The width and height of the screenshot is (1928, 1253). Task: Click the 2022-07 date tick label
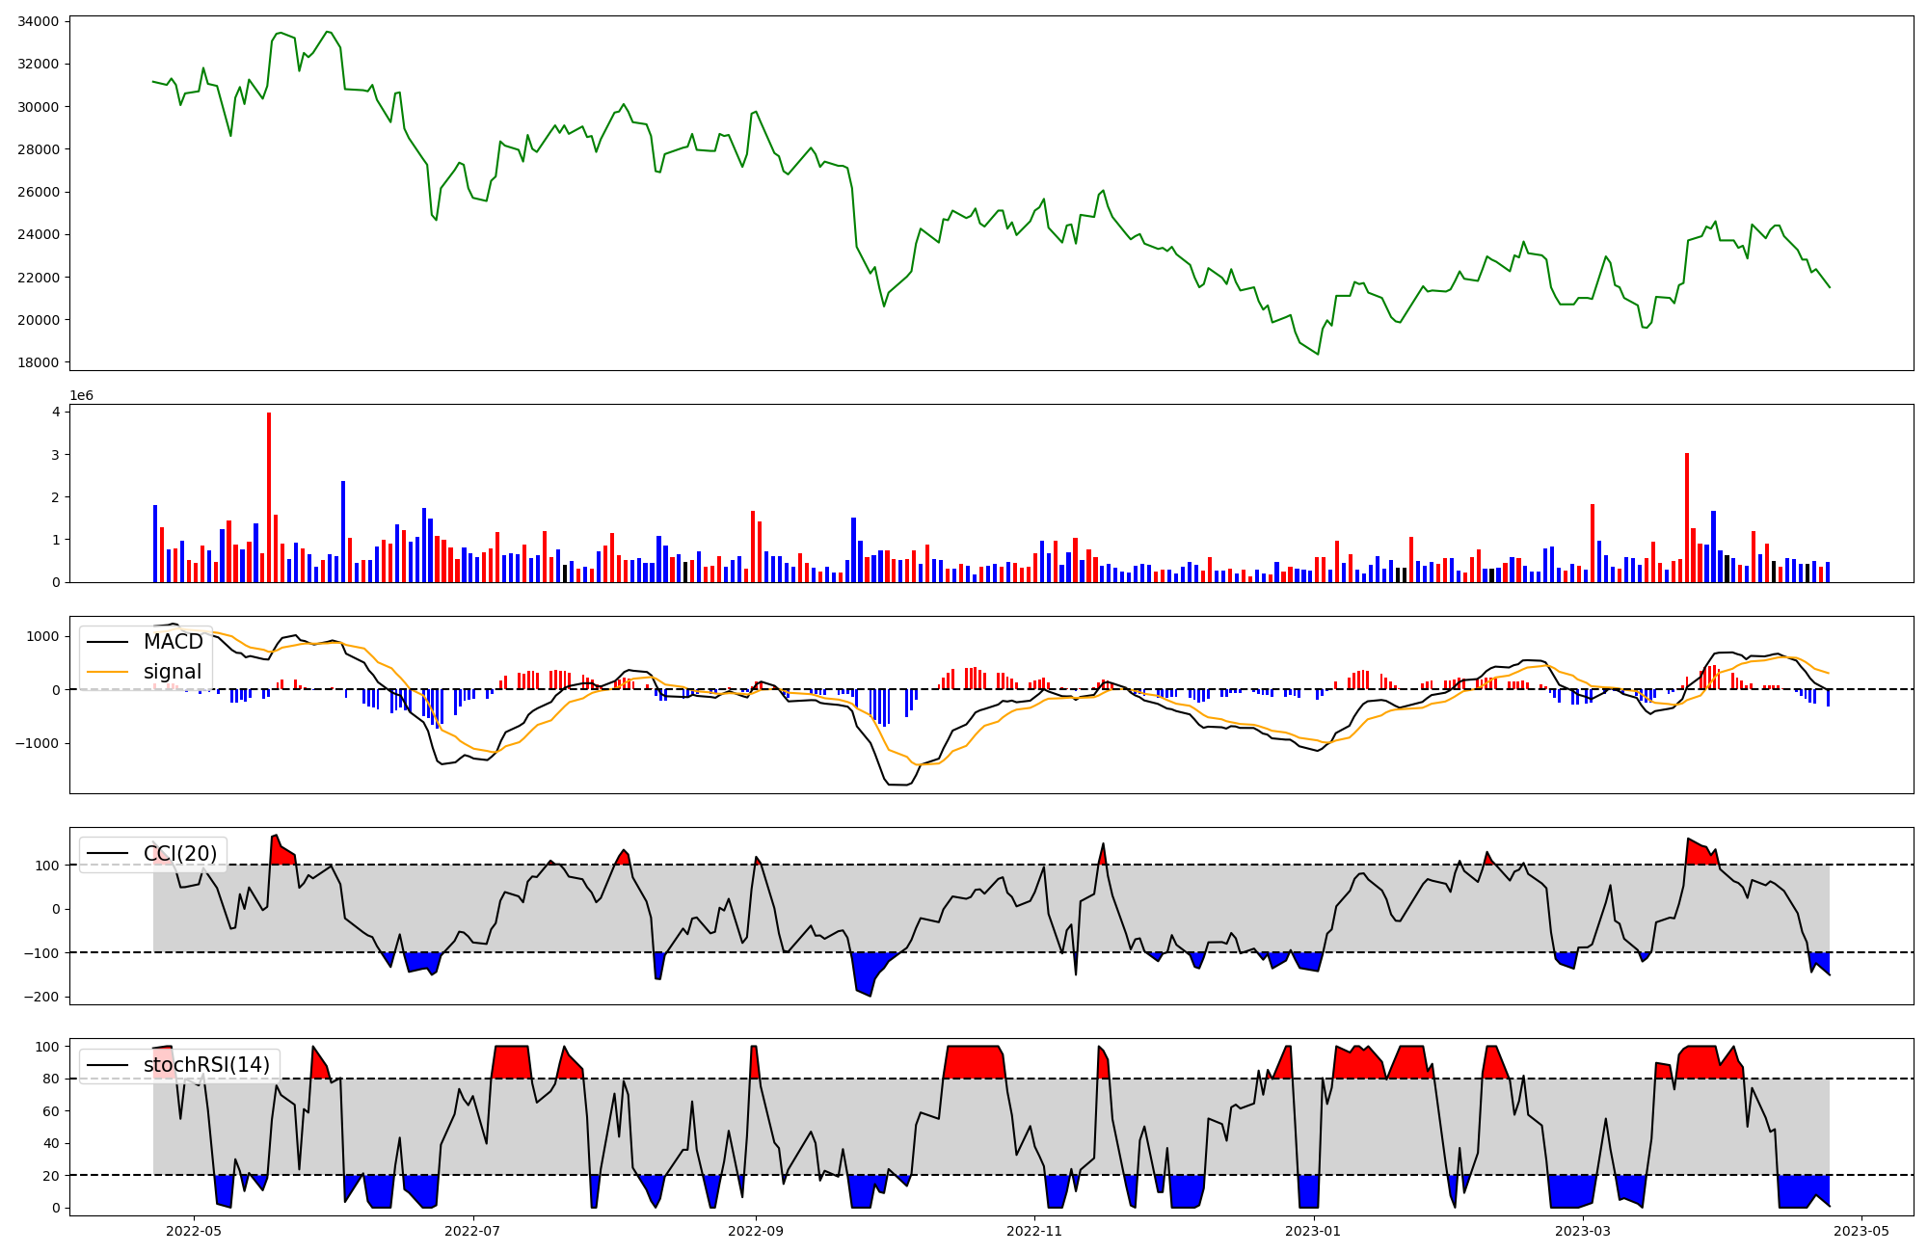tap(473, 1231)
